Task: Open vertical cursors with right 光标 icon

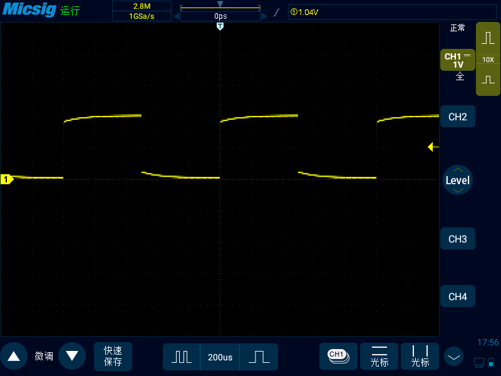Action: coord(420,356)
